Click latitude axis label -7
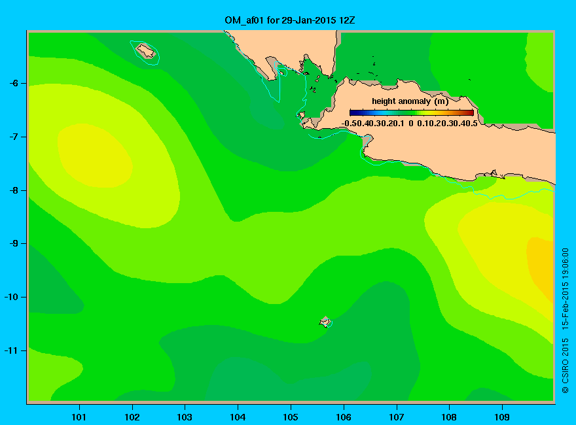This screenshot has height=425, width=576. [14, 137]
